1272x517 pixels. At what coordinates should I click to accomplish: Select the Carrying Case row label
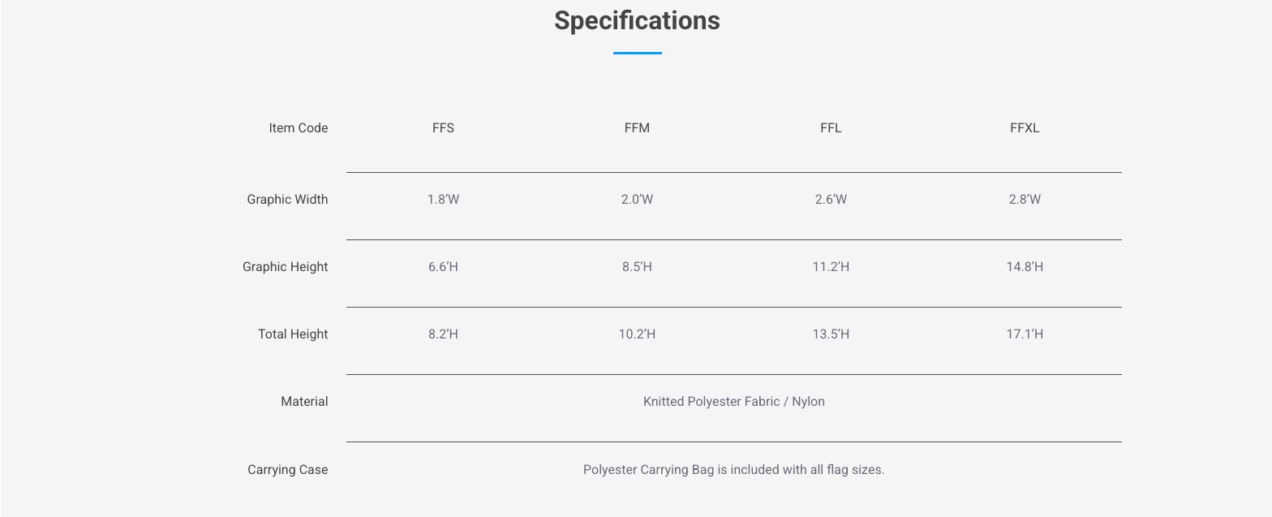[x=288, y=470]
